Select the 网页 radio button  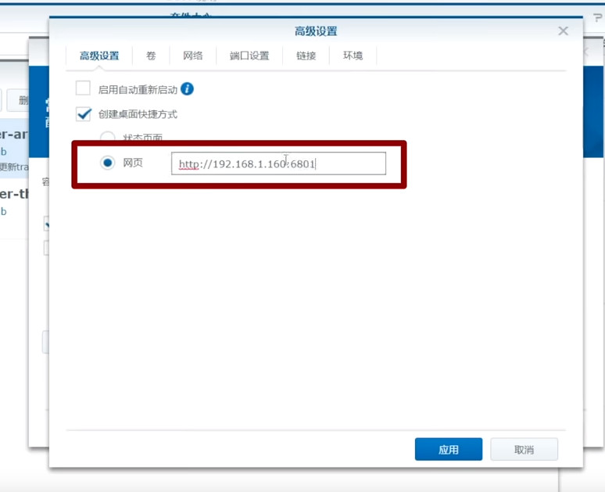click(x=107, y=163)
